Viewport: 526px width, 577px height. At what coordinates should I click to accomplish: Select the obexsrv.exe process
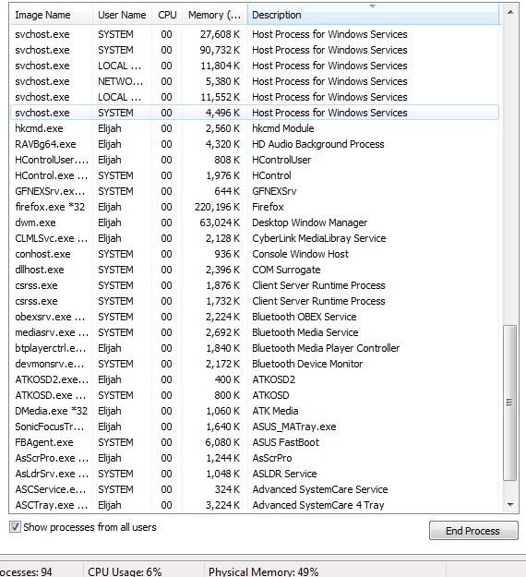255,317
